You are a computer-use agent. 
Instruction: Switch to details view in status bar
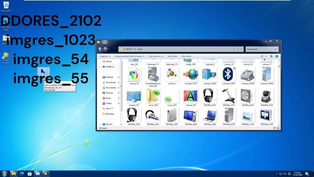coord(275,128)
